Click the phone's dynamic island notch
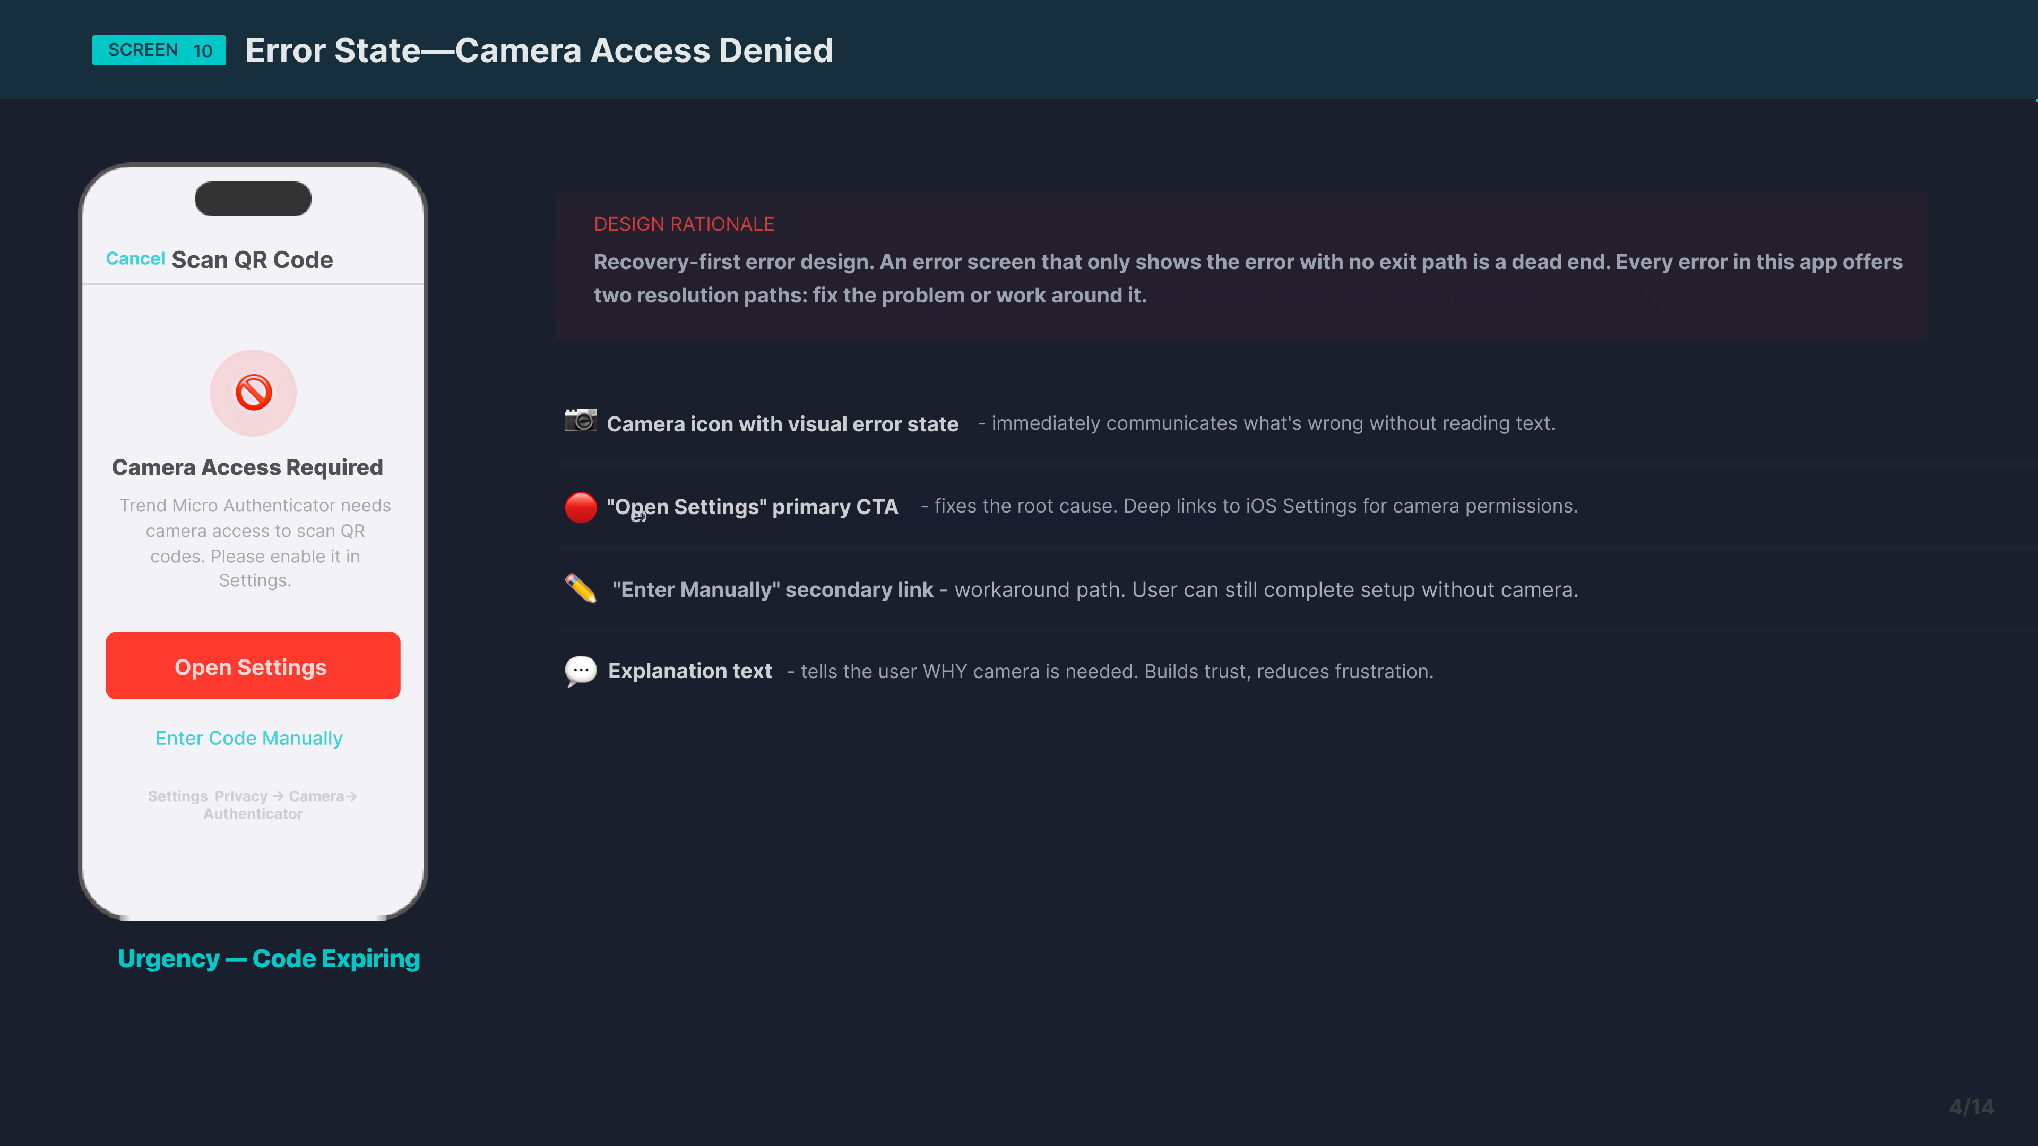Viewport: 2038px width, 1146px height. coord(253,198)
